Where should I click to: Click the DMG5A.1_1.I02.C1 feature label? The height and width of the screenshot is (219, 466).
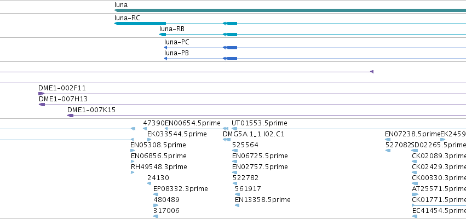(x=254, y=134)
